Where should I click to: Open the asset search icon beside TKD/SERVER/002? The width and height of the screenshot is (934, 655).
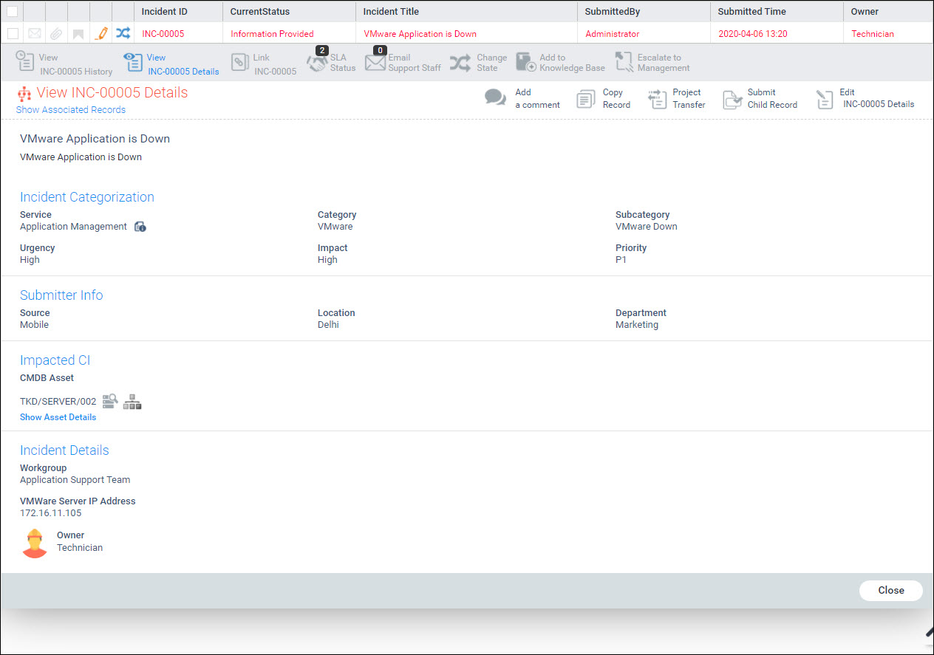click(110, 401)
